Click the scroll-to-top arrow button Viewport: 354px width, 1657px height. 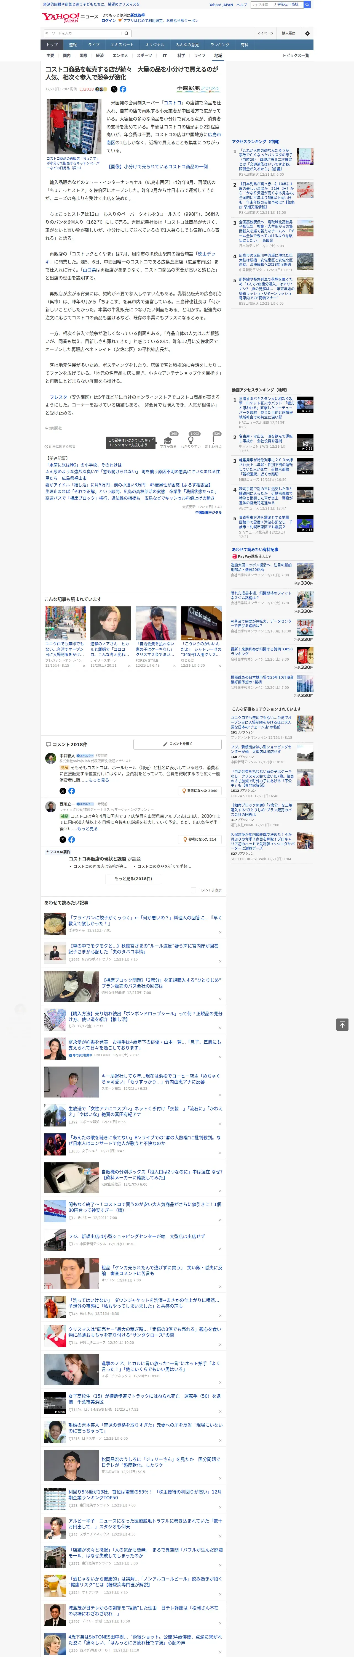pyautogui.click(x=342, y=1024)
